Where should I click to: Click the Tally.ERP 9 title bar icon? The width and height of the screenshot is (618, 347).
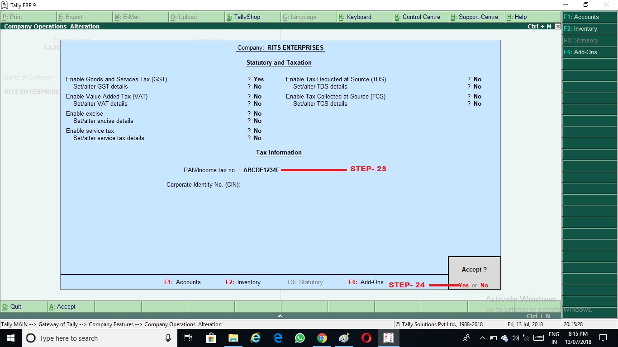click(5, 5)
